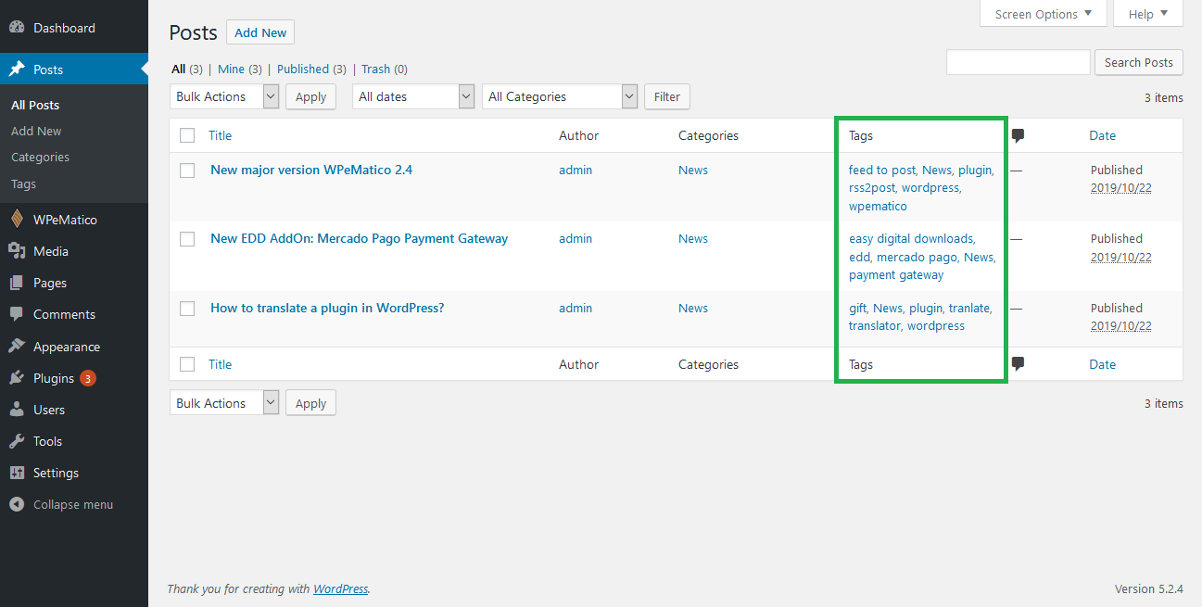The width and height of the screenshot is (1202, 607).
Task: Check the select-all box in header row
Action: coord(187,135)
